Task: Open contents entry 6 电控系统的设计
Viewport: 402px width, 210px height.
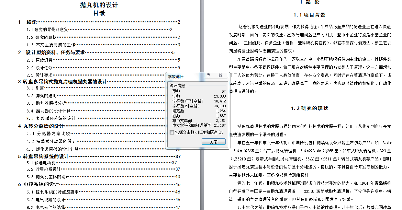Action: 99,184
